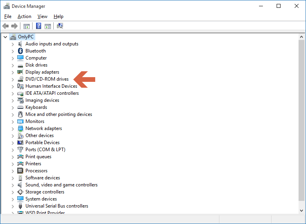The height and width of the screenshot is (224, 306).
Task: Select the Imaging devices label
Action: 42,100
